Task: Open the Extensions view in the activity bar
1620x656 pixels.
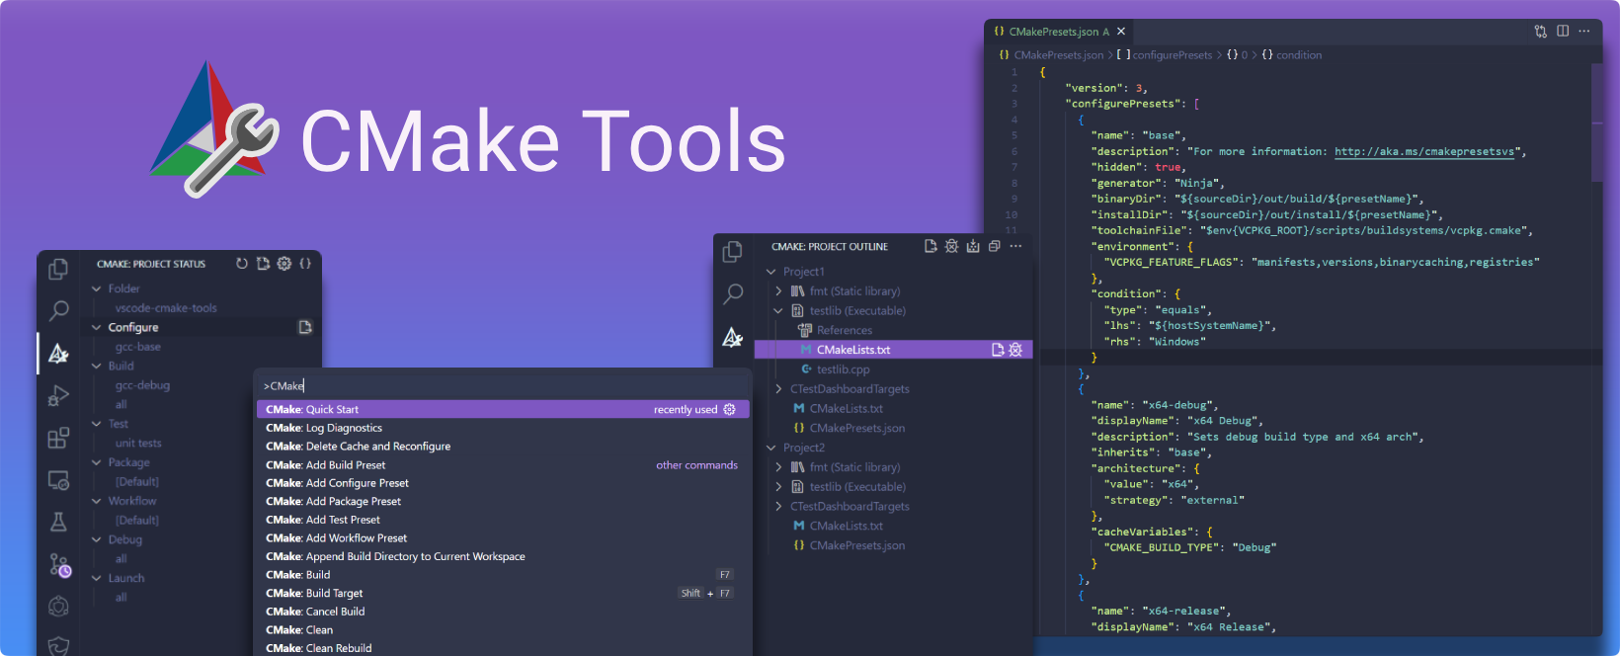Action: pos(58,438)
